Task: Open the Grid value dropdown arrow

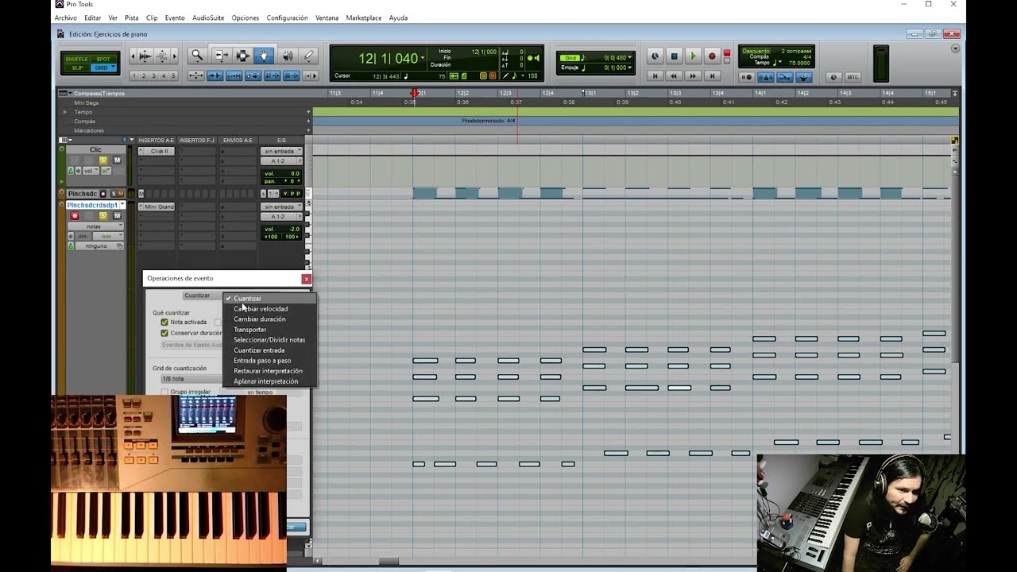Action: coord(630,57)
